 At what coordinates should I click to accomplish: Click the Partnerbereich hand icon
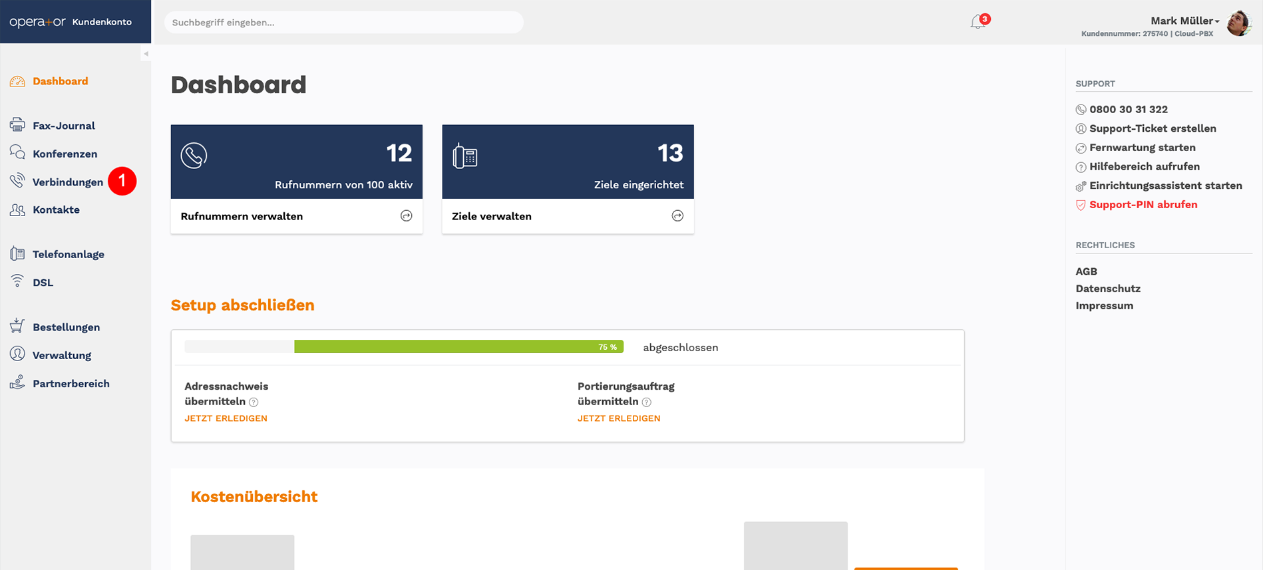tap(17, 382)
